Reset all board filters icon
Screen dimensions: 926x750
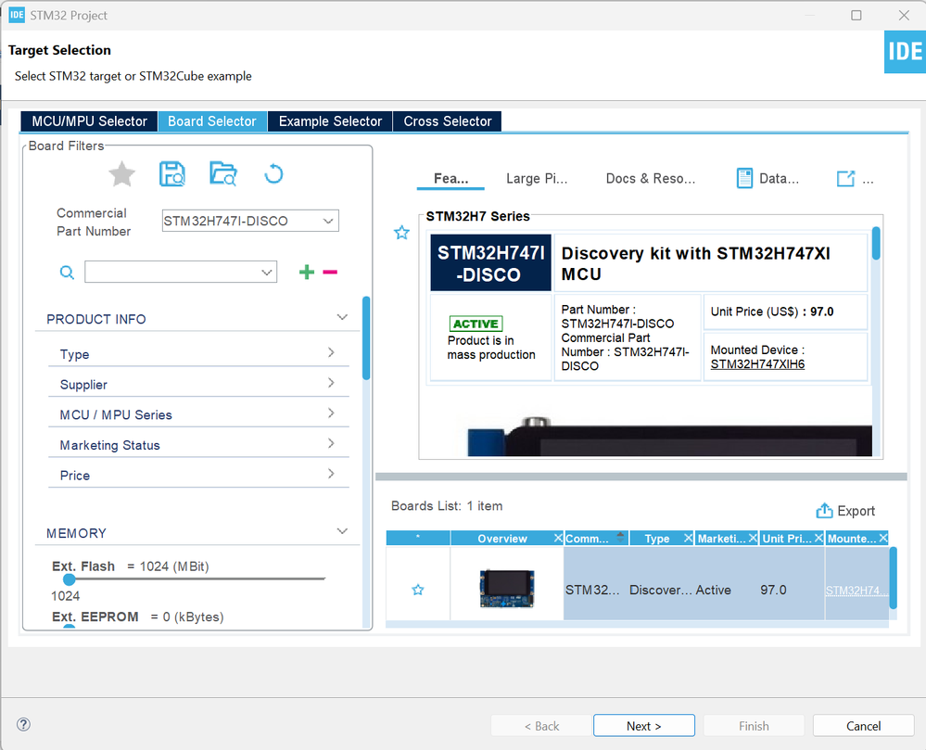coord(273,174)
